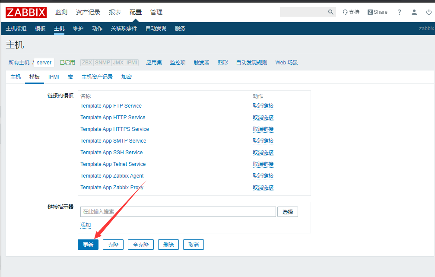Open the Share link
This screenshot has height=277, width=435.
click(377, 12)
